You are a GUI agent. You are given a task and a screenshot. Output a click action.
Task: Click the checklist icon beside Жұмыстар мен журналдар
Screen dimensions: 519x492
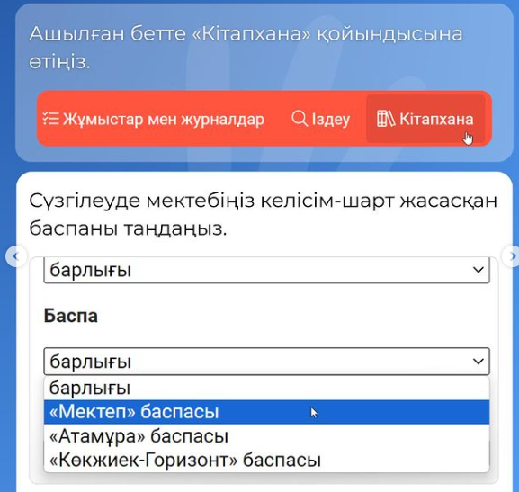(x=50, y=119)
